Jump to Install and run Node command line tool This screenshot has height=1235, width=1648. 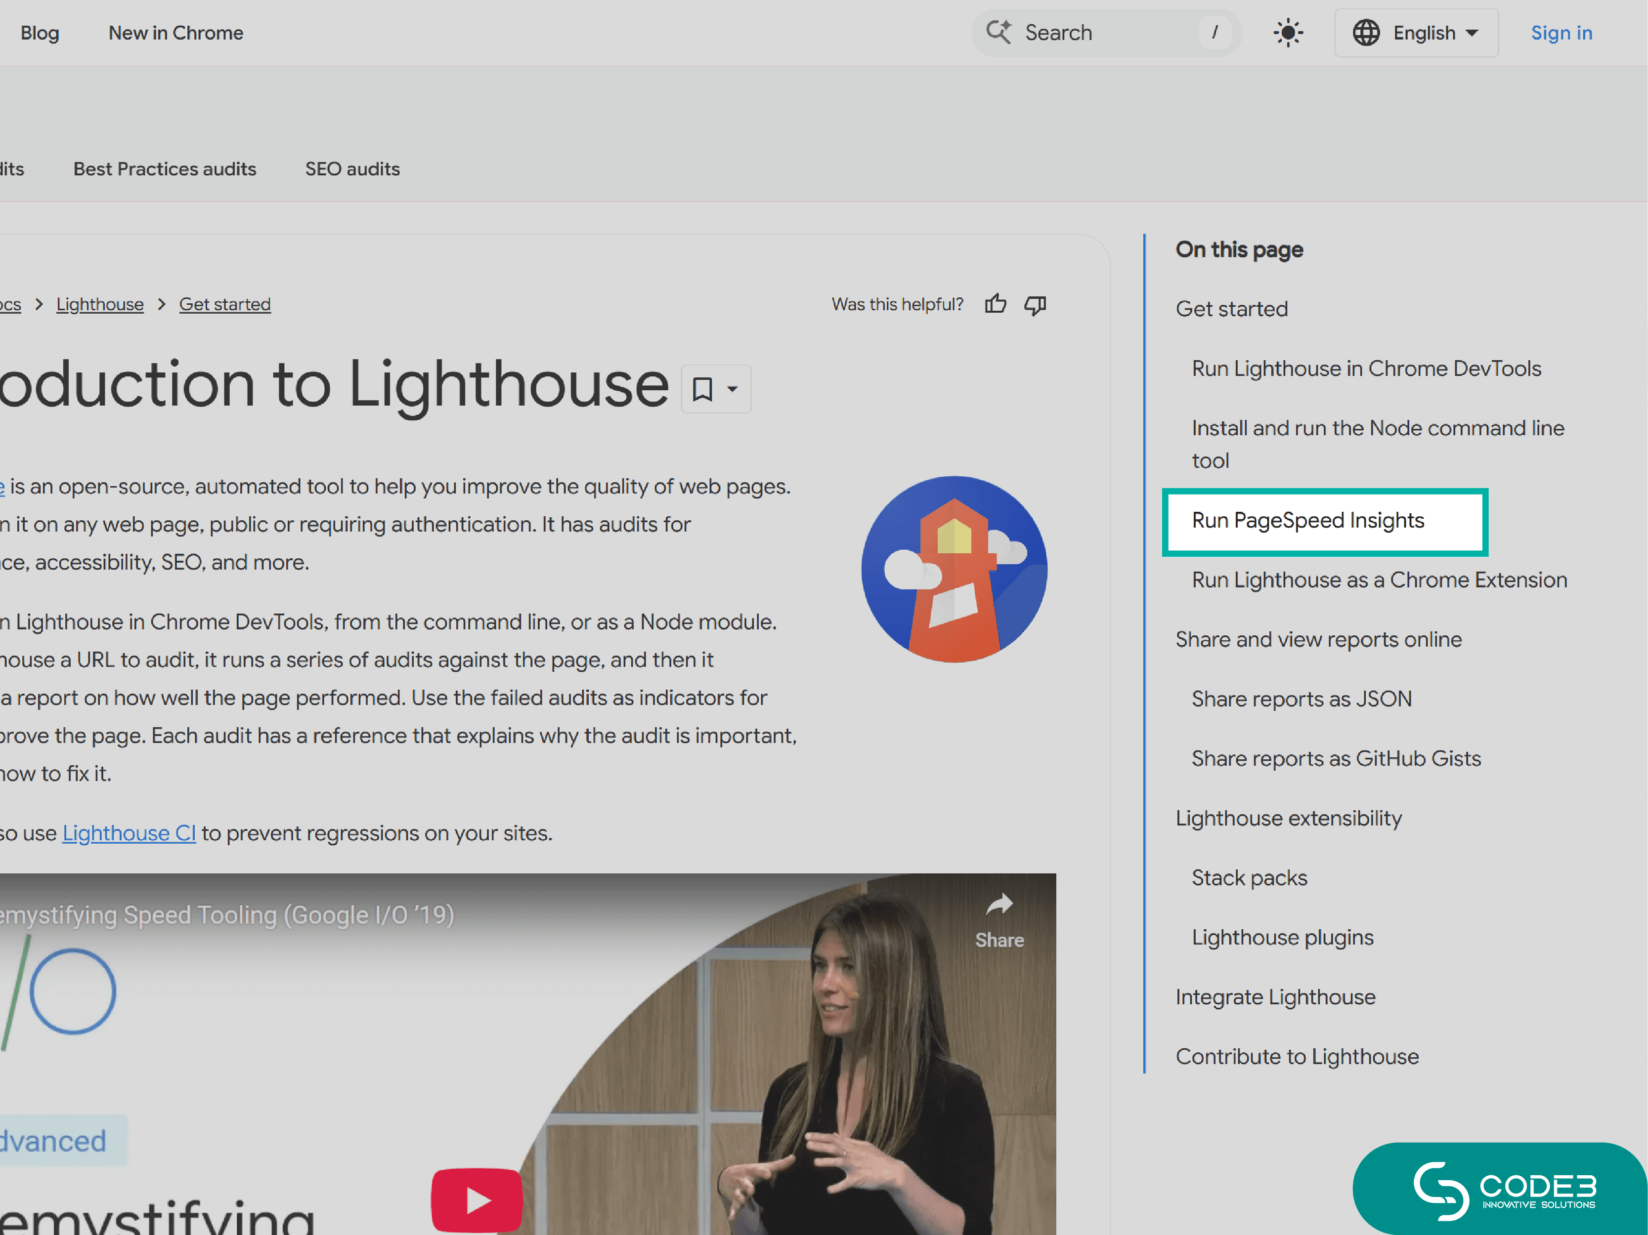[x=1378, y=445]
